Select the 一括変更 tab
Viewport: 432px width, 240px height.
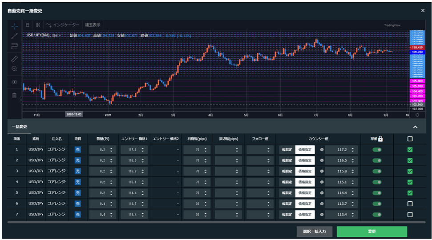[x=19, y=127]
